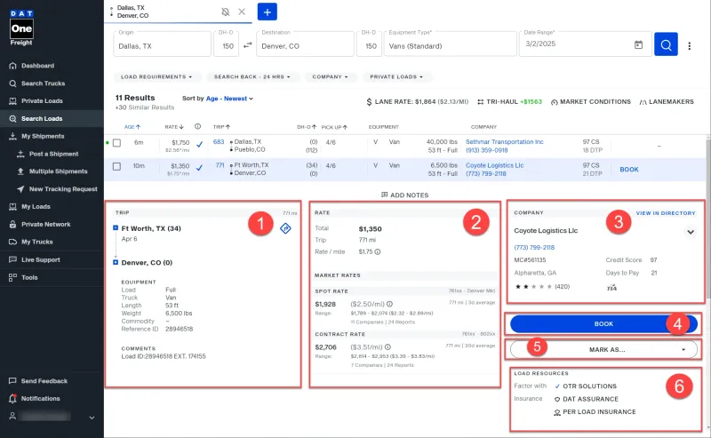Swap origin and destination arrows icon
The height and width of the screenshot is (438, 711).
point(248,45)
